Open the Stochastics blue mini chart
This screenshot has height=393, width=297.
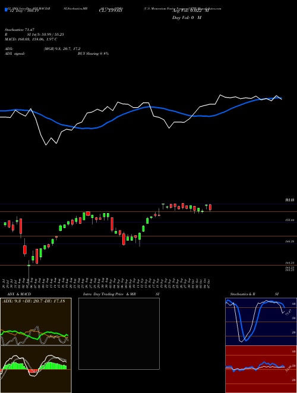[261, 322]
